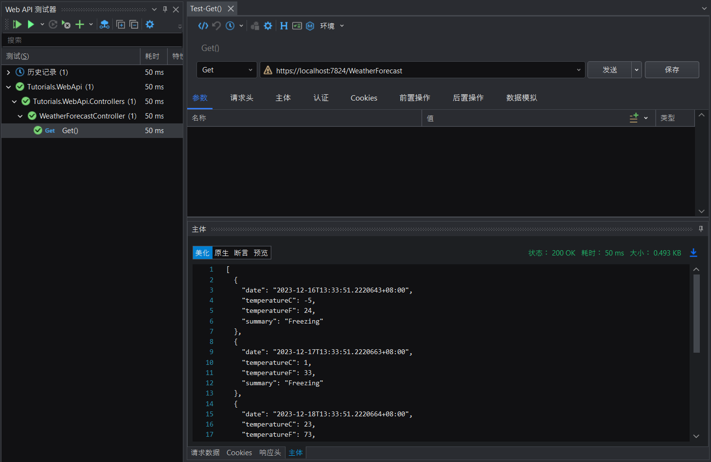
Task: Click the green run test play button
Action: tap(31, 24)
